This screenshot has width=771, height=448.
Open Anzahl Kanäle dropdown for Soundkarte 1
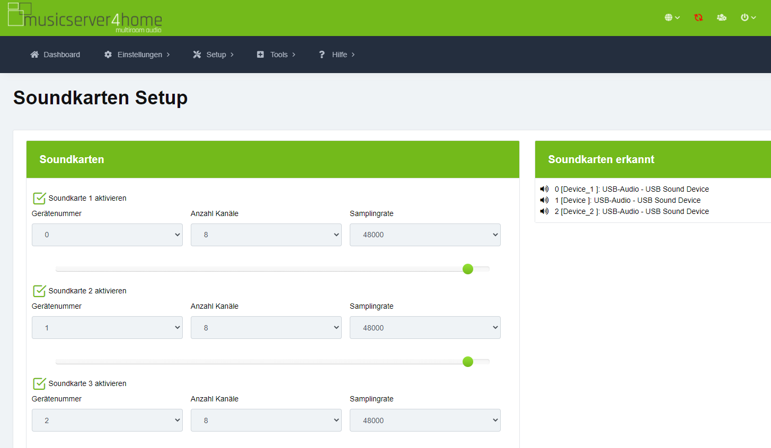[x=266, y=235]
